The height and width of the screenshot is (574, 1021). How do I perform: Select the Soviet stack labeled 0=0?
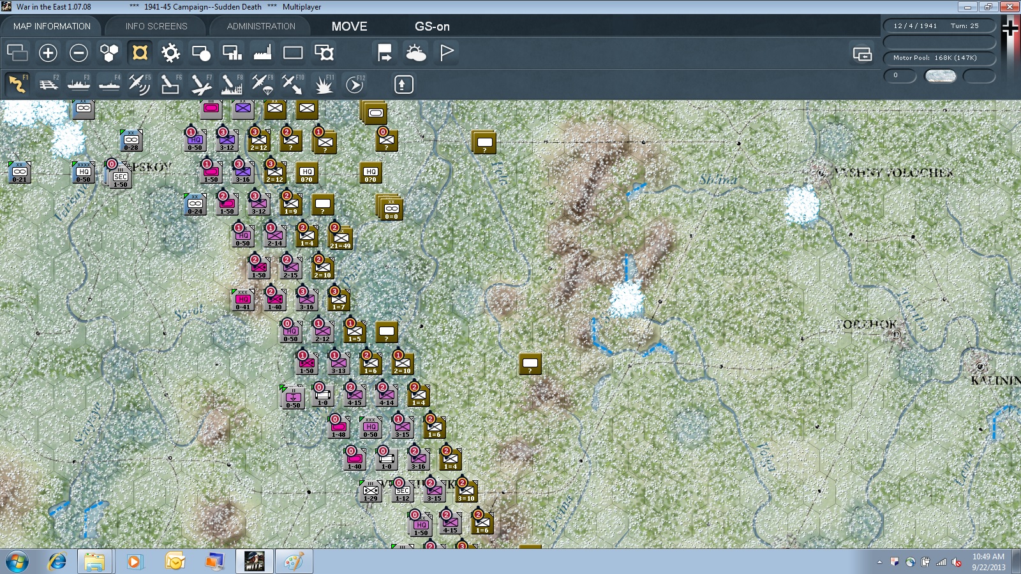point(391,209)
